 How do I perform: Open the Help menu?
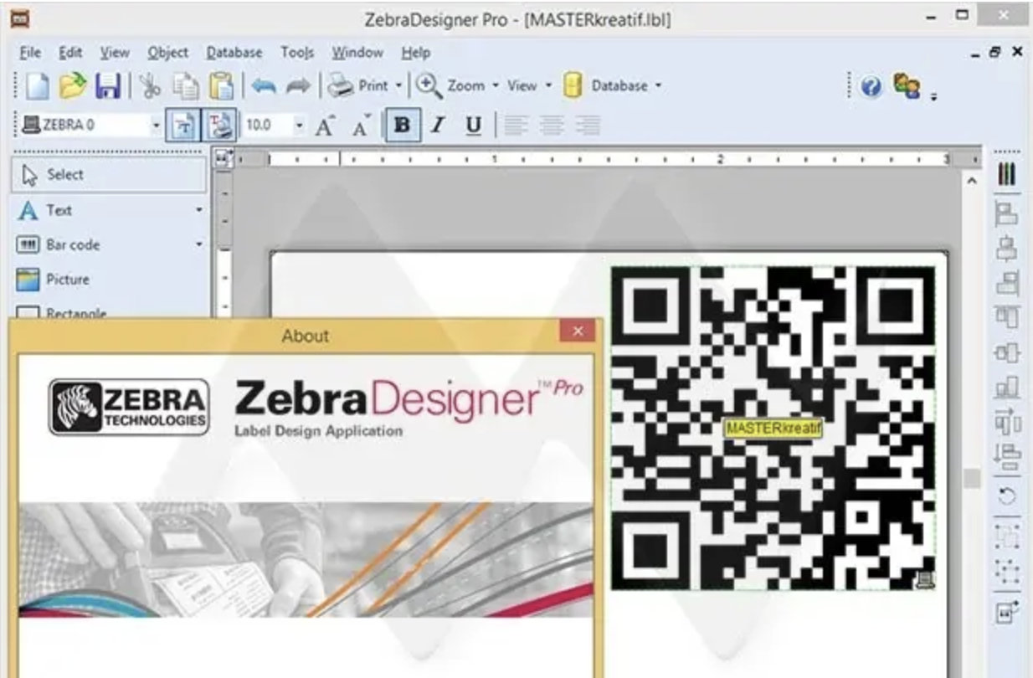[x=415, y=53]
